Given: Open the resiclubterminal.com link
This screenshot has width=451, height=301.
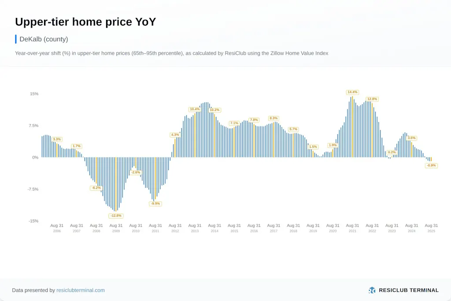Looking at the screenshot, I should [81, 290].
